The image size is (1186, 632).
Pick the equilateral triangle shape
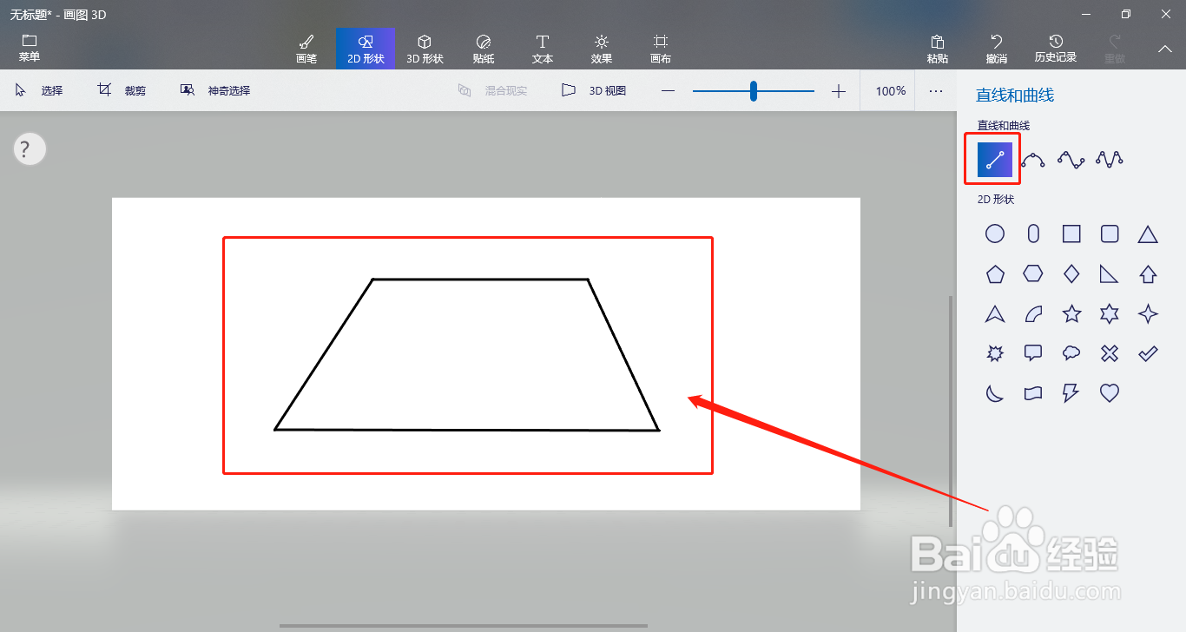coord(1148,234)
